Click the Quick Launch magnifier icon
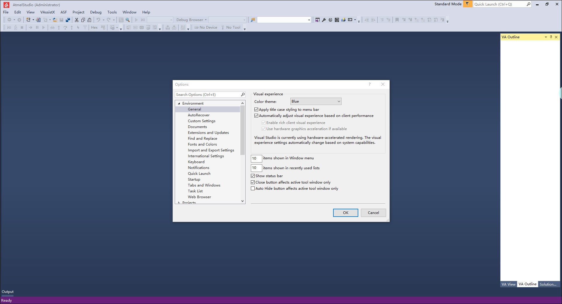Image resolution: width=562 pixels, height=304 pixels. pos(528,4)
